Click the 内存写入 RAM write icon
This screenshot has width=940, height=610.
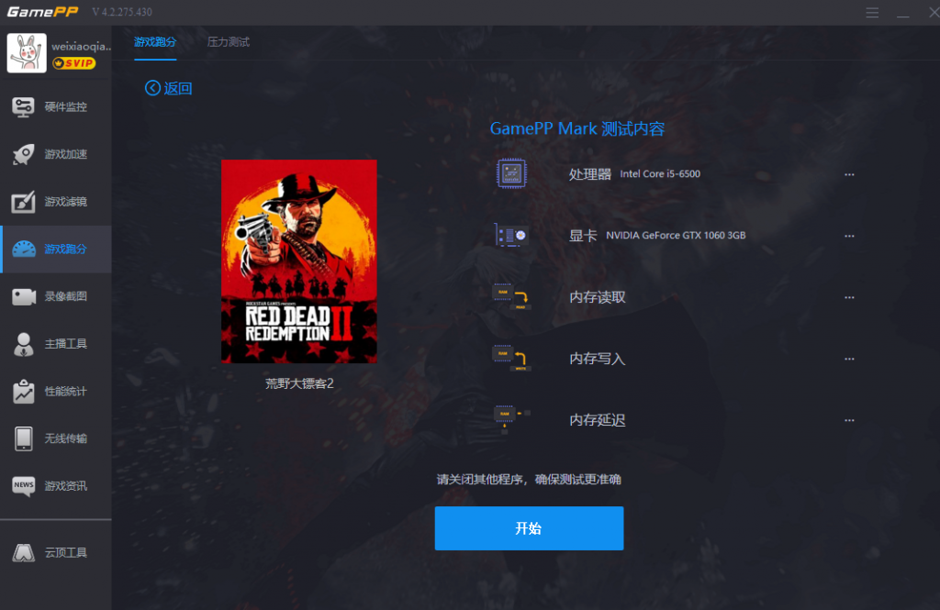[511, 359]
